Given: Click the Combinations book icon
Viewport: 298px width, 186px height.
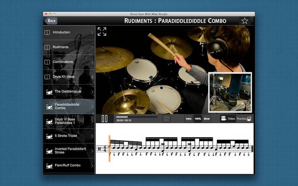Looking at the screenshot, I should [47, 62].
